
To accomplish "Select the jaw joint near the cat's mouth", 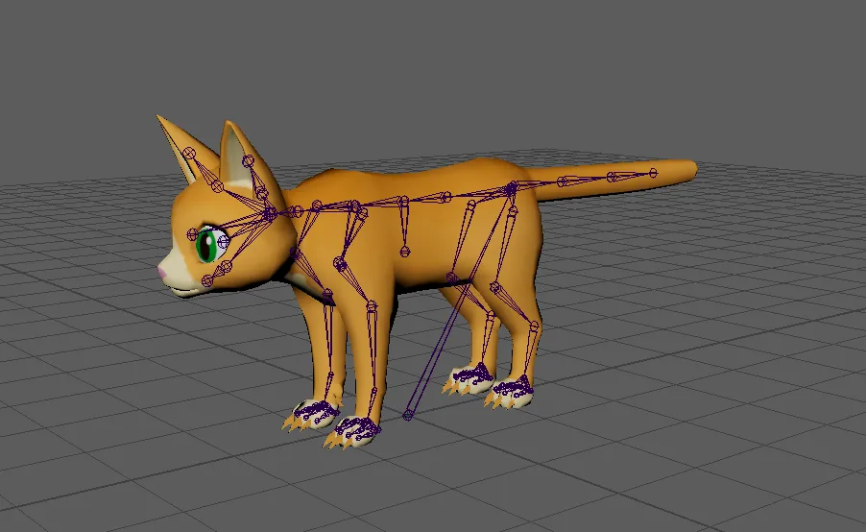I will tap(207, 281).
